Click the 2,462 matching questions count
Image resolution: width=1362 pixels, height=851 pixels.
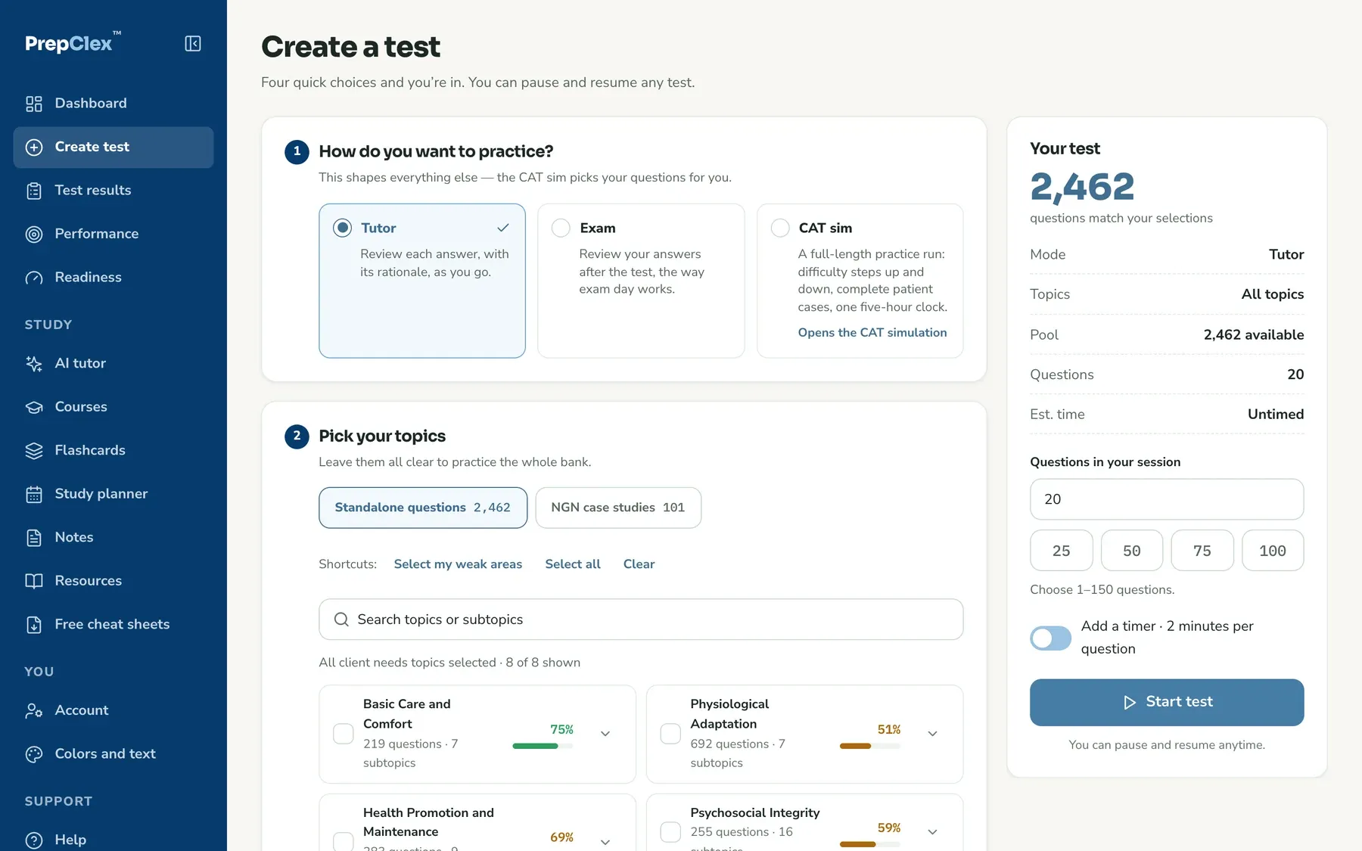pyautogui.click(x=1082, y=187)
